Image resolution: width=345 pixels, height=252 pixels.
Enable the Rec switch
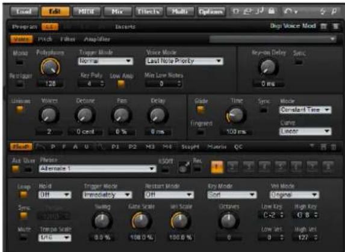pos(197,169)
